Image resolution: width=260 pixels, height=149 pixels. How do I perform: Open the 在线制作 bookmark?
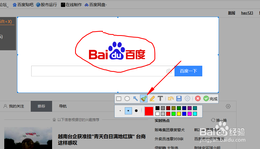[x=71, y=5]
